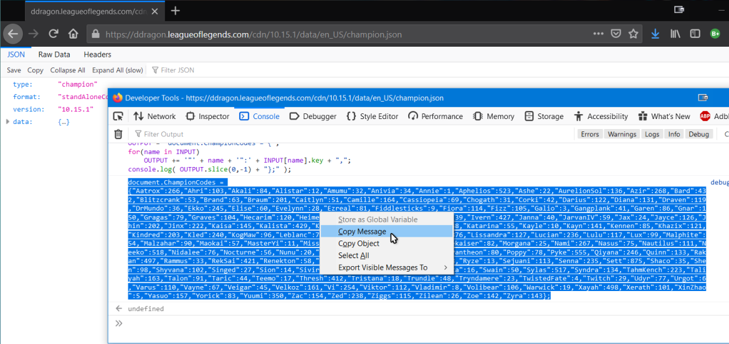Bookmark this page with the star icon

[633, 34]
